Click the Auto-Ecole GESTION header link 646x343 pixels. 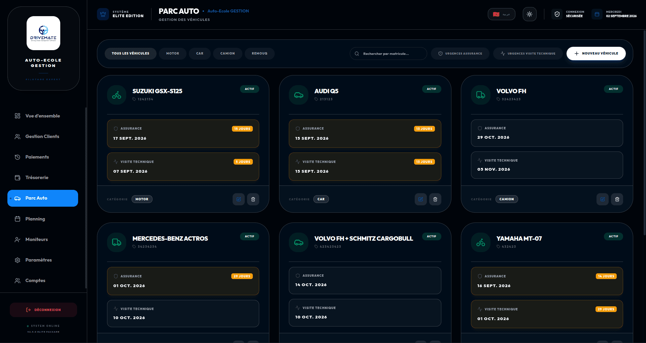pos(228,11)
